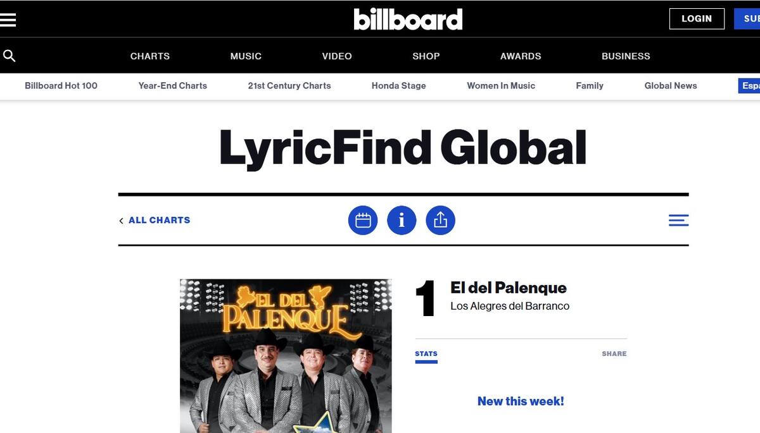Image resolution: width=760 pixels, height=433 pixels.
Task: Open the BUSINESS menu
Action: 626,56
